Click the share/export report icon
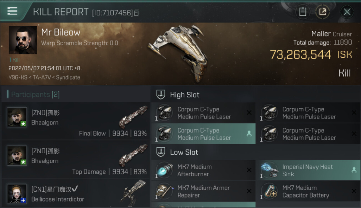 (323, 12)
